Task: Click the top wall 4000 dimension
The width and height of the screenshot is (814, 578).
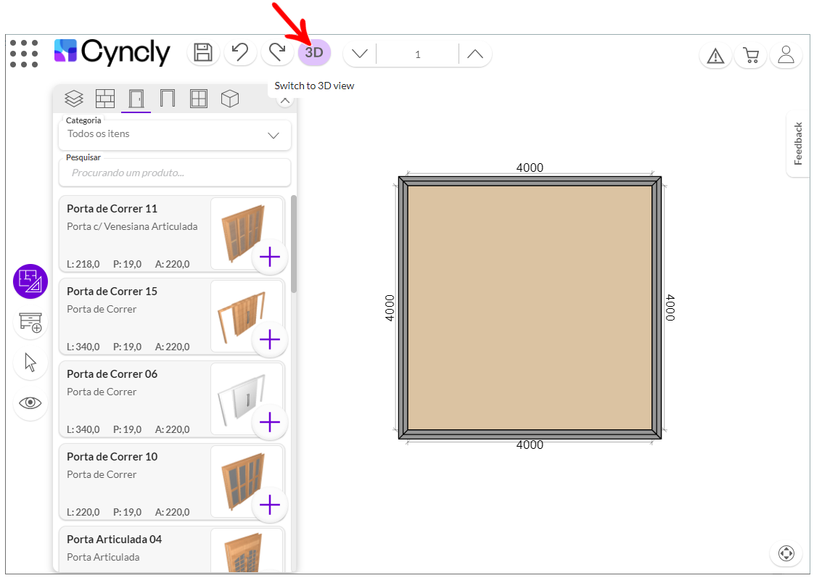Action: click(x=530, y=168)
